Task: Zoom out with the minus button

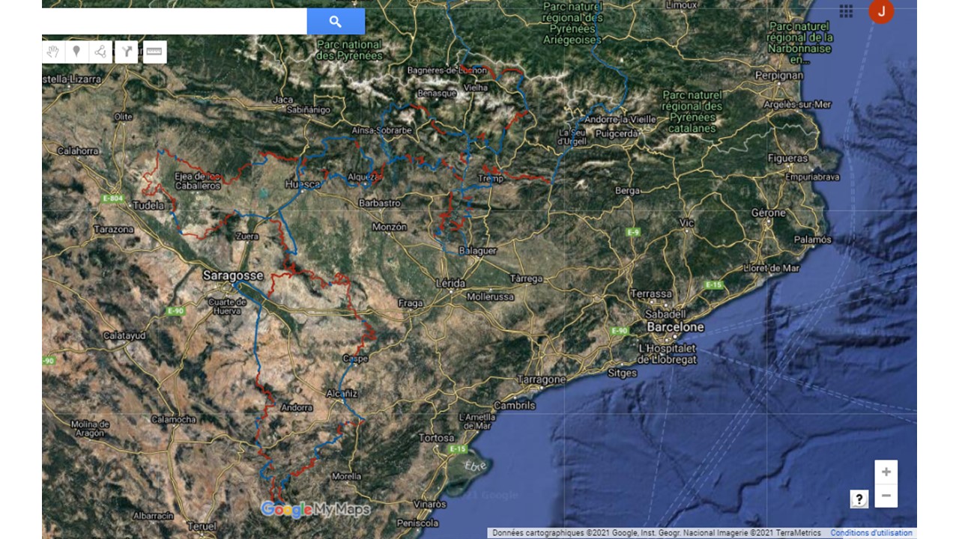Action: 886,496
